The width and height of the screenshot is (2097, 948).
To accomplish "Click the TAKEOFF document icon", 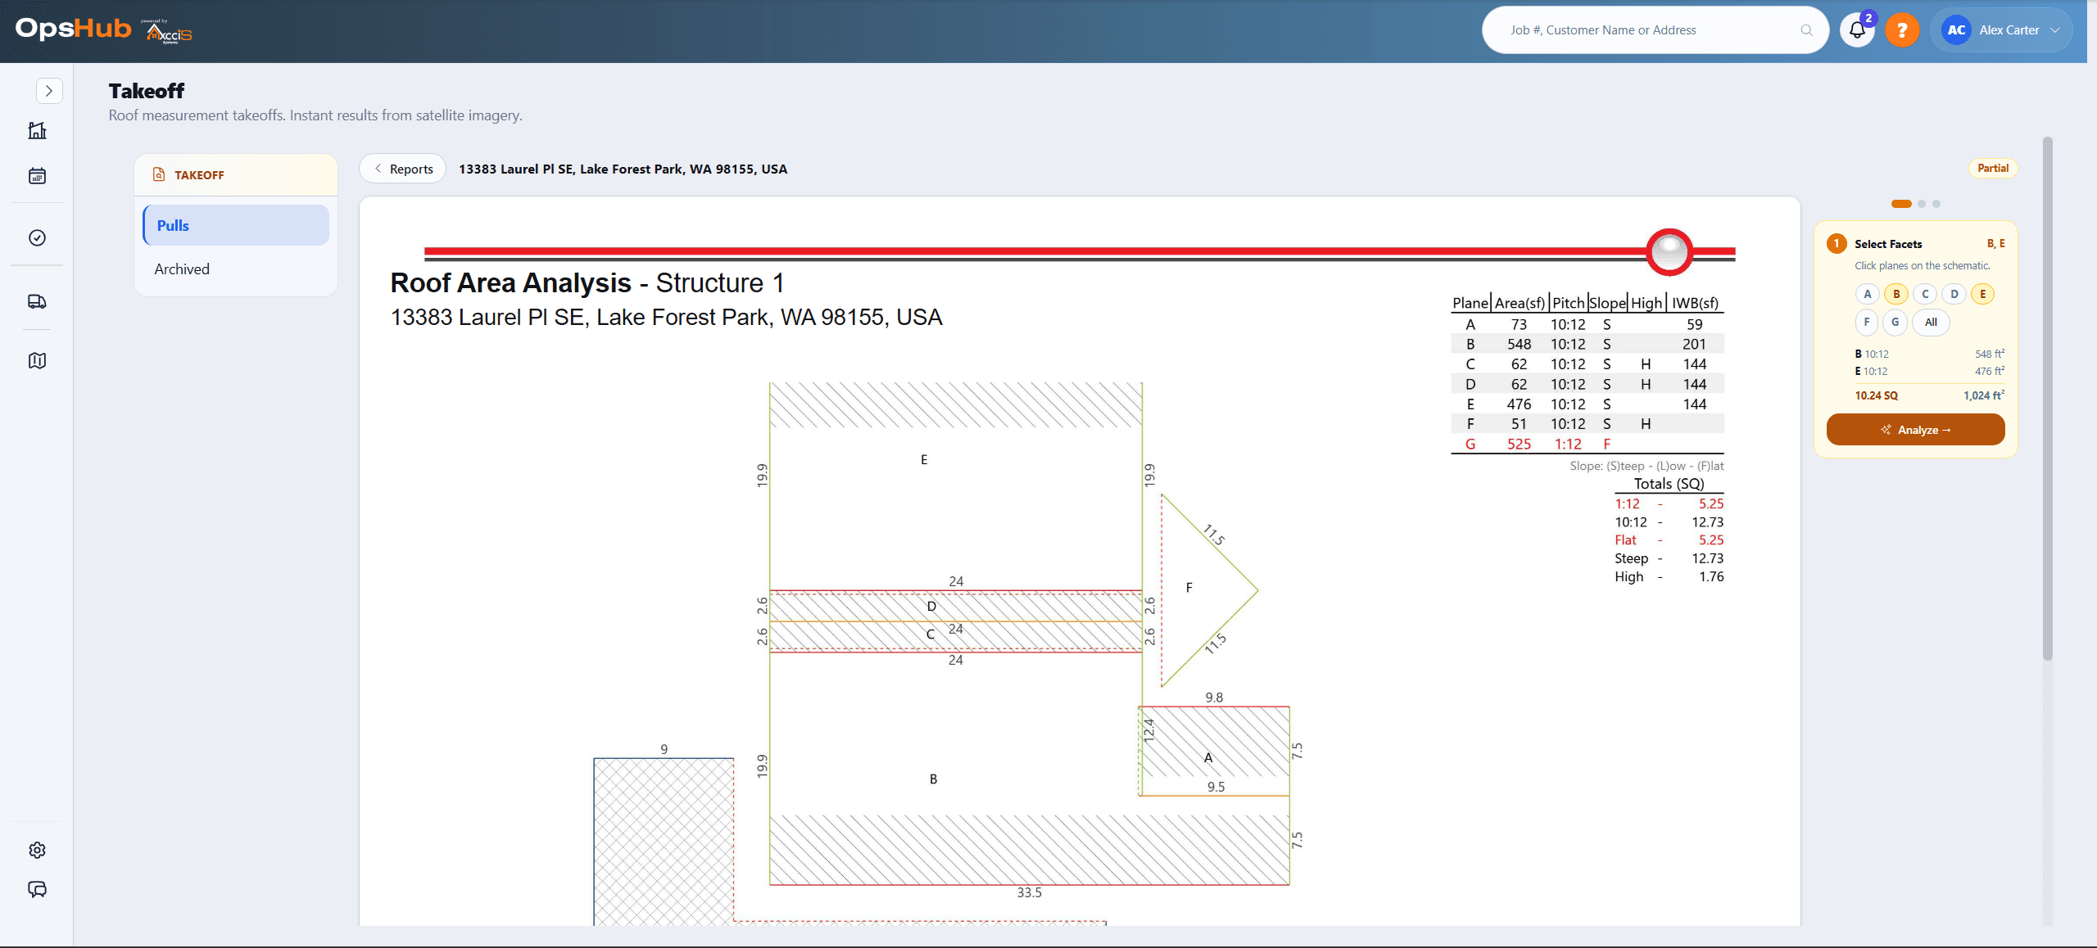I will click(x=159, y=174).
